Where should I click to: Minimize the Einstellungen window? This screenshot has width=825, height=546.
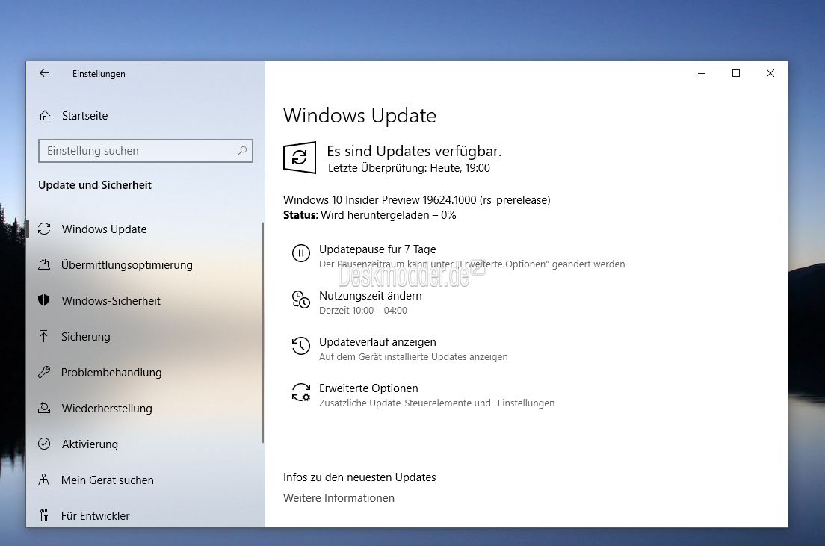point(702,74)
